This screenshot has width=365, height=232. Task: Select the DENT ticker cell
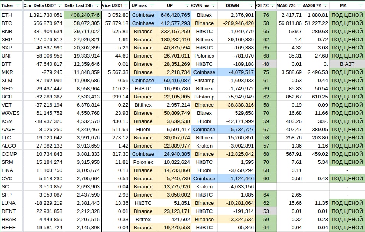pos(11,211)
